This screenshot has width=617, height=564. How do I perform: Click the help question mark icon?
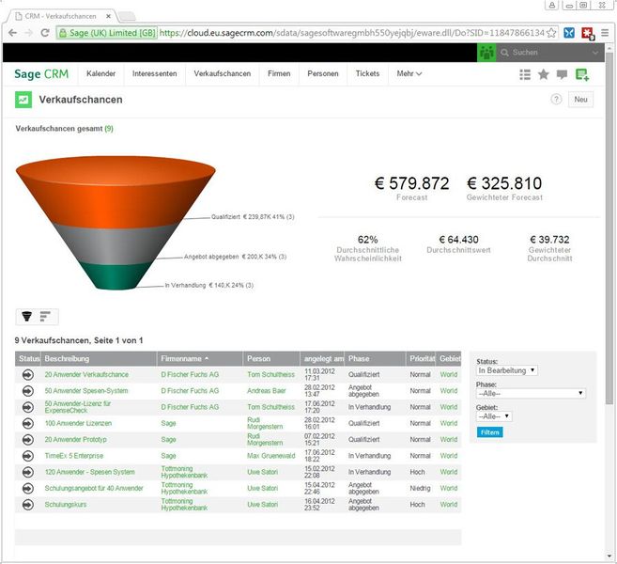coord(556,100)
